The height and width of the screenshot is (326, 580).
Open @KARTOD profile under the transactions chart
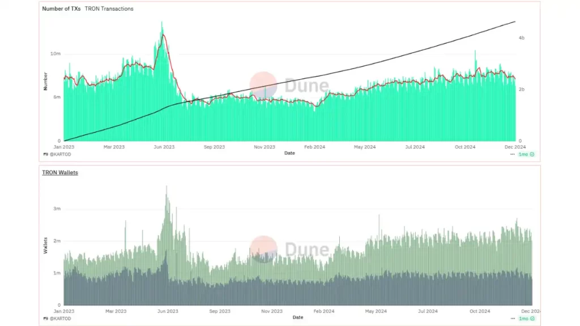tap(60, 154)
